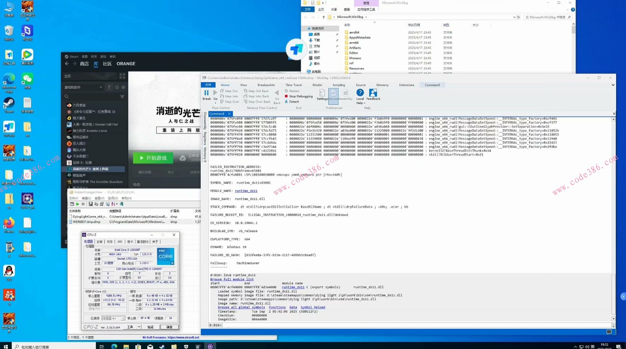
Task: Click the Go play icon in WinDbg
Action: coord(215,93)
